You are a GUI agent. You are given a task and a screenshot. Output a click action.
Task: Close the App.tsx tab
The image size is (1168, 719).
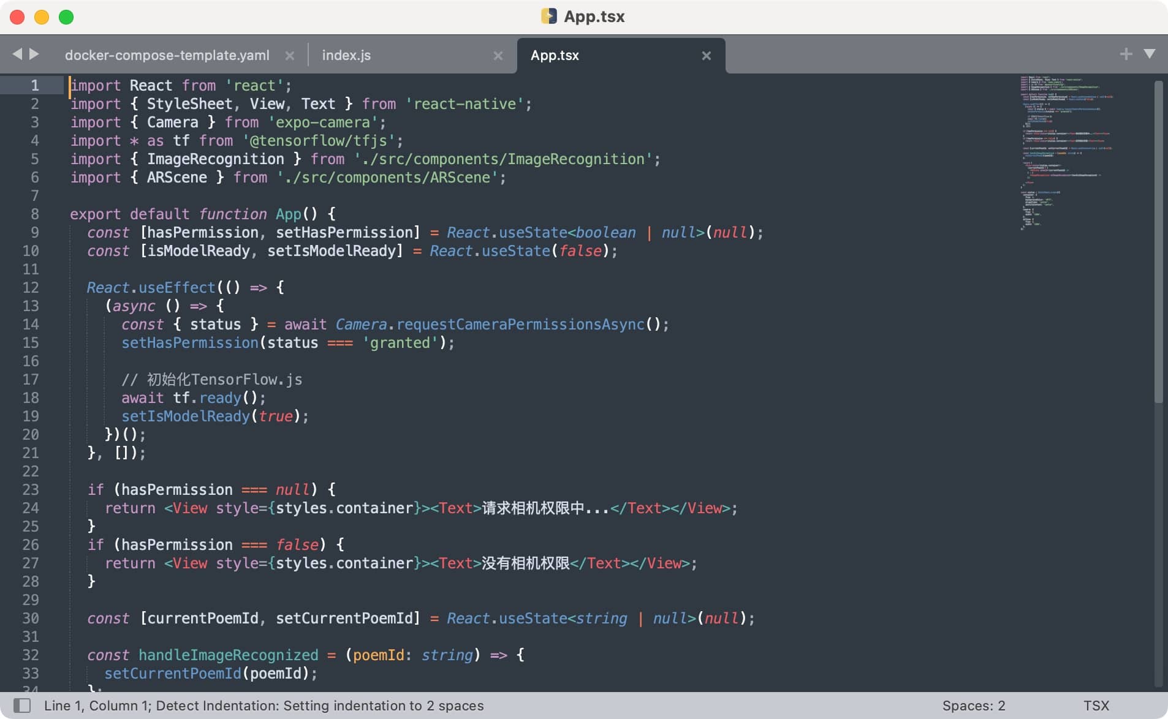click(706, 56)
